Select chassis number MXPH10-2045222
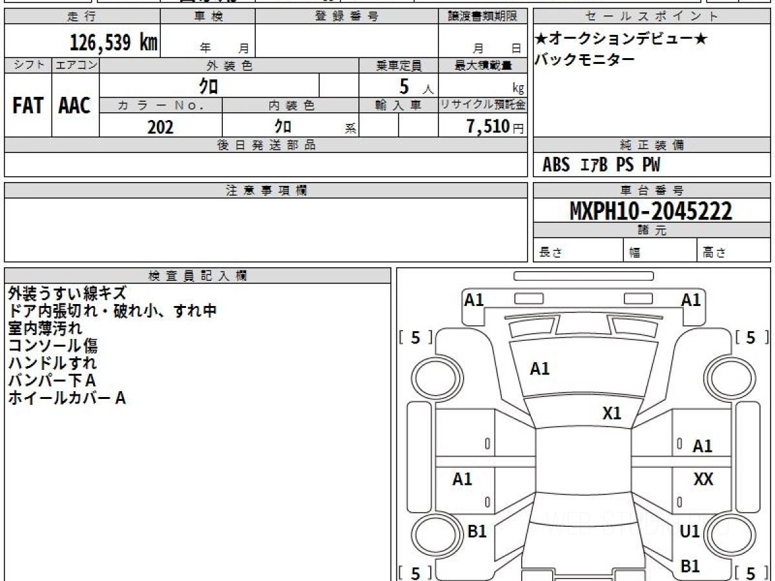Image resolution: width=775 pixels, height=581 pixels. pyautogui.click(x=651, y=211)
